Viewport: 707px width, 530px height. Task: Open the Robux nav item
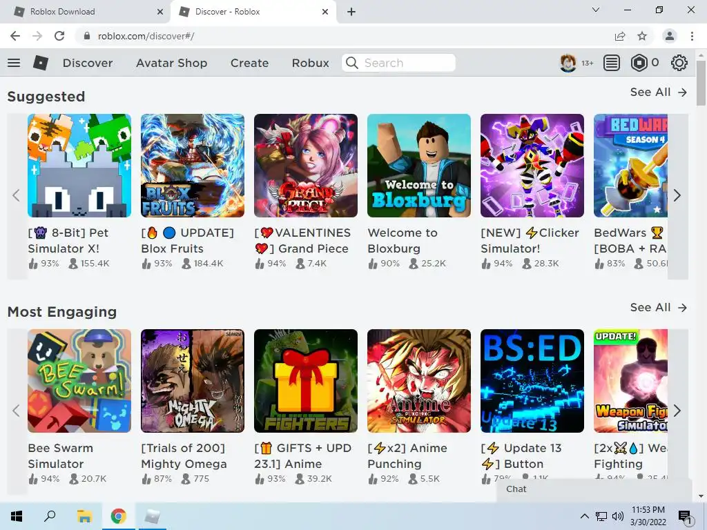(310, 63)
